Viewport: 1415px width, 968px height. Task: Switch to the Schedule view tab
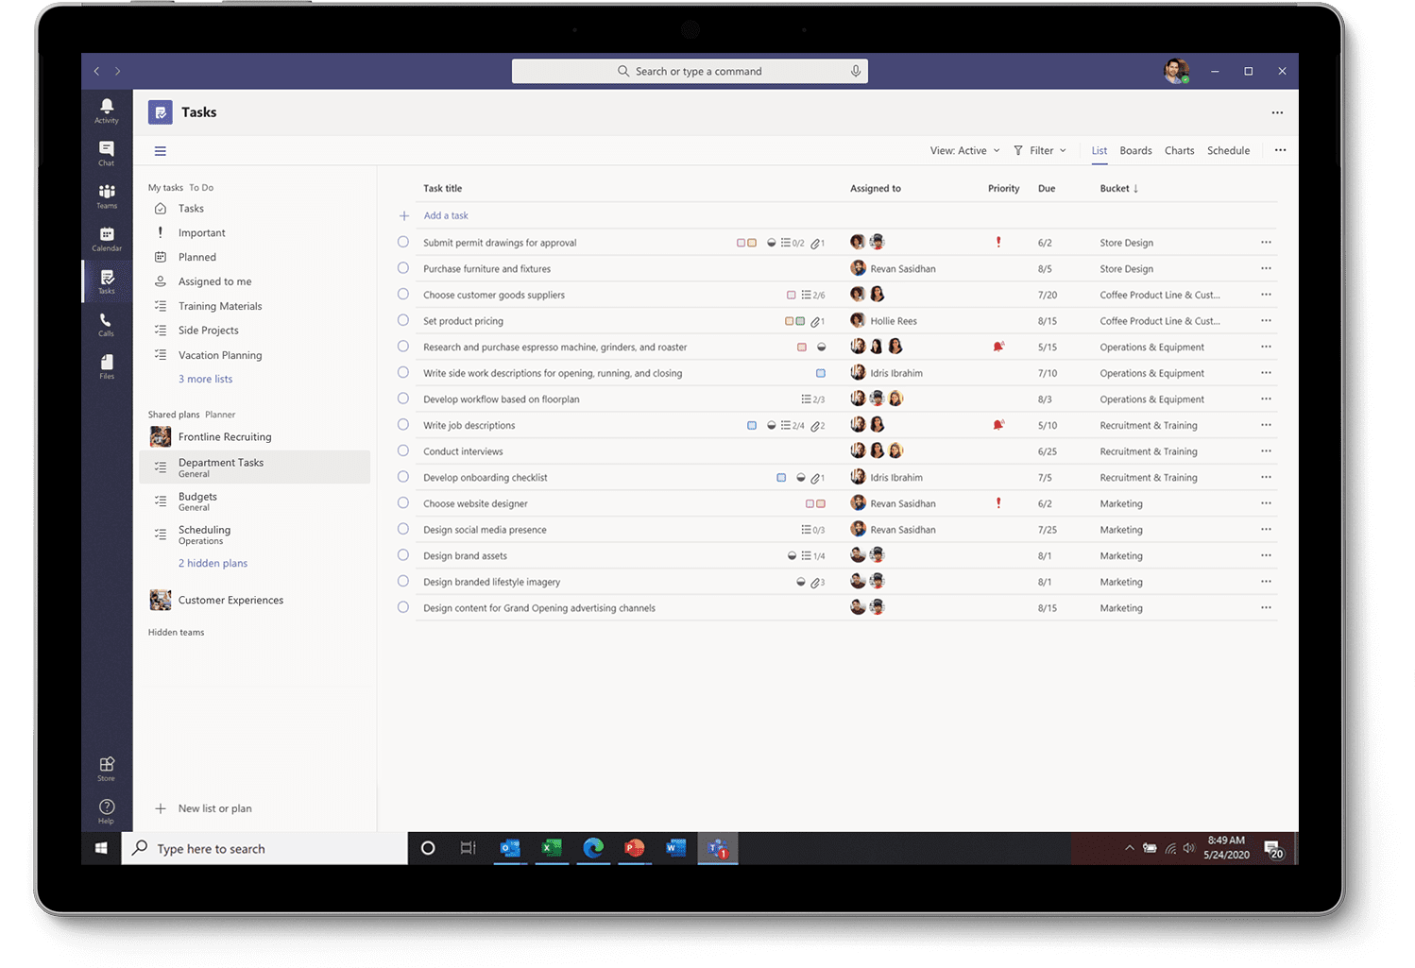[x=1228, y=151]
